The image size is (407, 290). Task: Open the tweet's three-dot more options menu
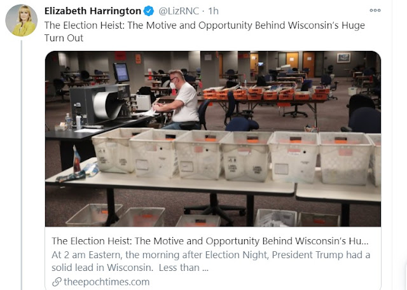point(375,10)
